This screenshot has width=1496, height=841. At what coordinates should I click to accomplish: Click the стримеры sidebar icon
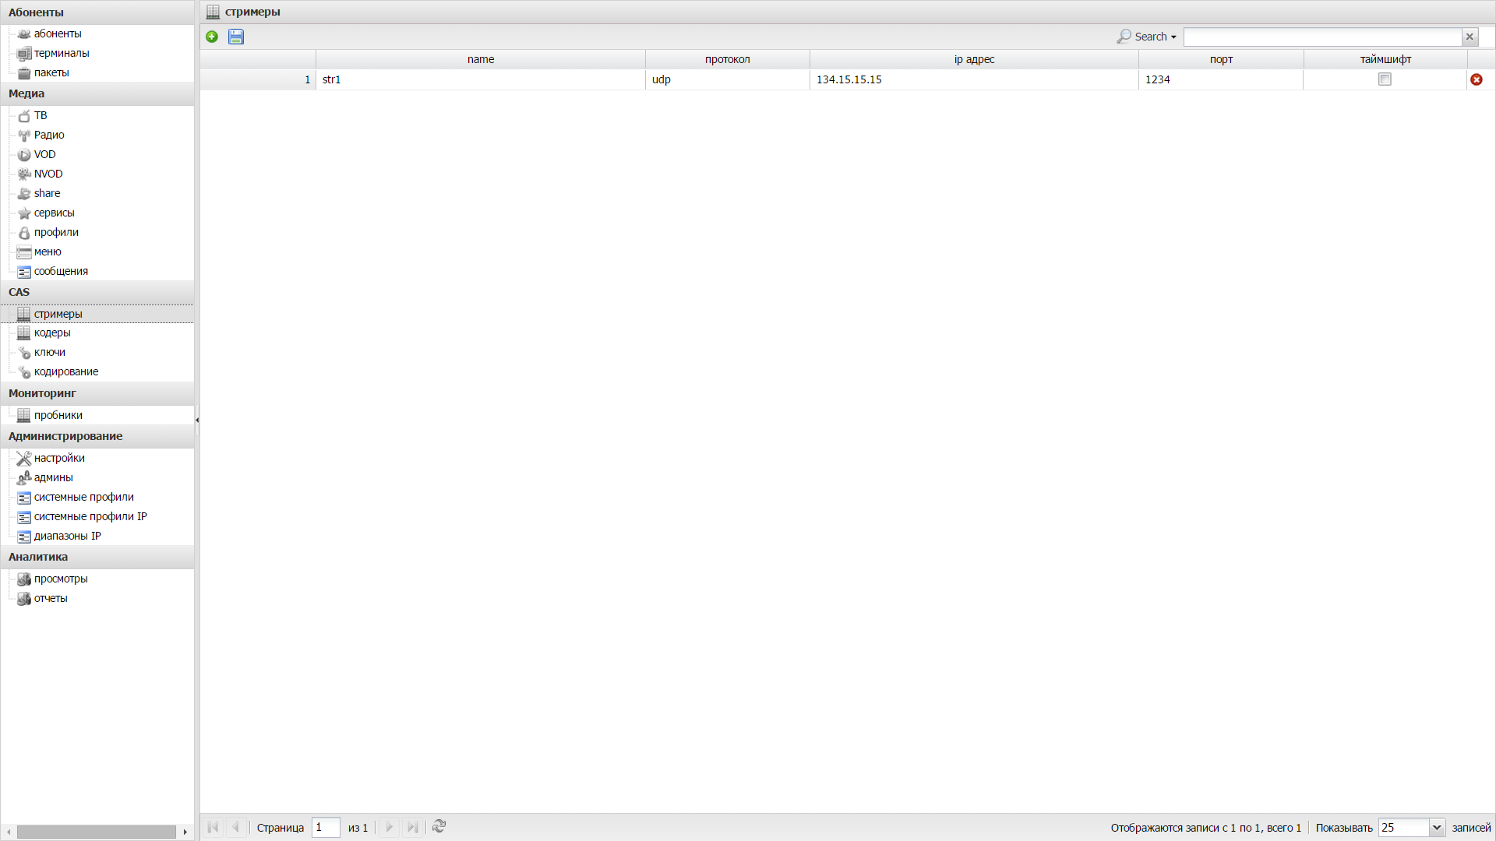23,313
